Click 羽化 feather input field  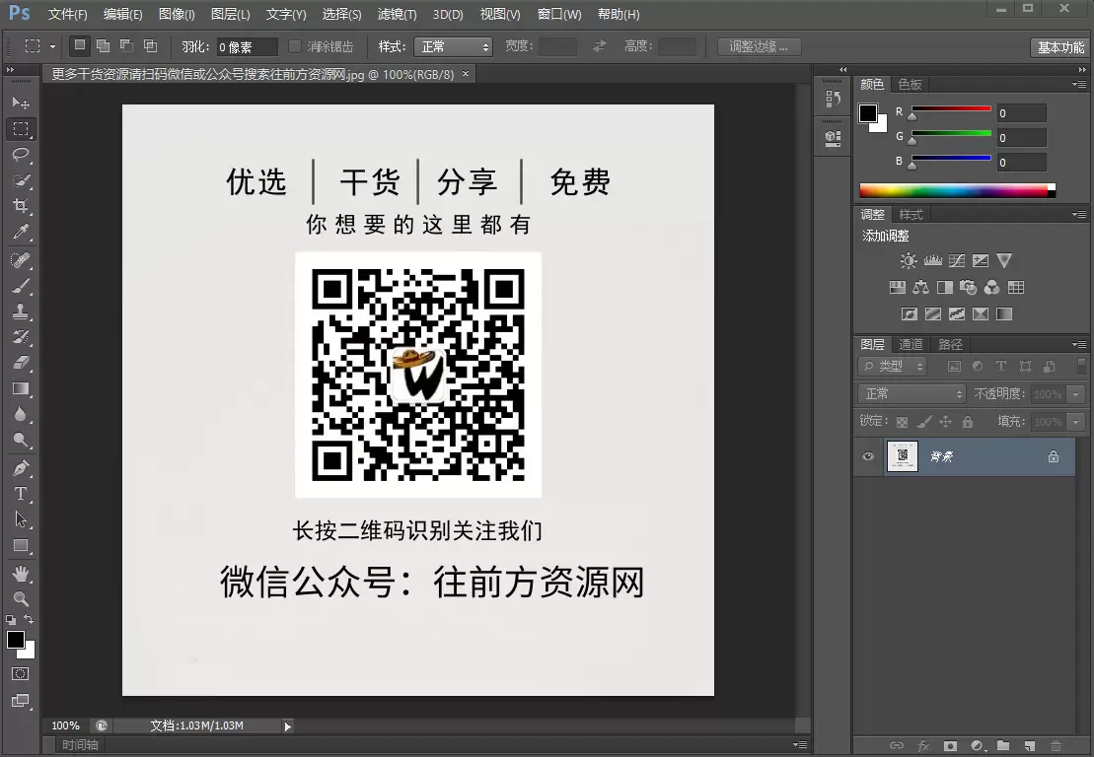(247, 46)
